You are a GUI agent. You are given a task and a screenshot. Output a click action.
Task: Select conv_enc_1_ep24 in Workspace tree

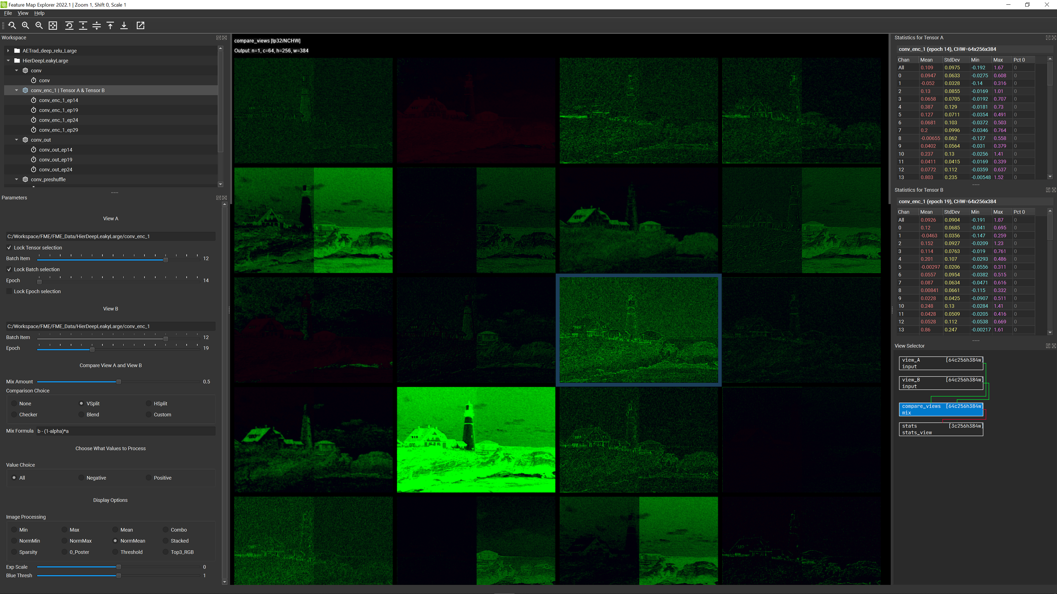[58, 120]
